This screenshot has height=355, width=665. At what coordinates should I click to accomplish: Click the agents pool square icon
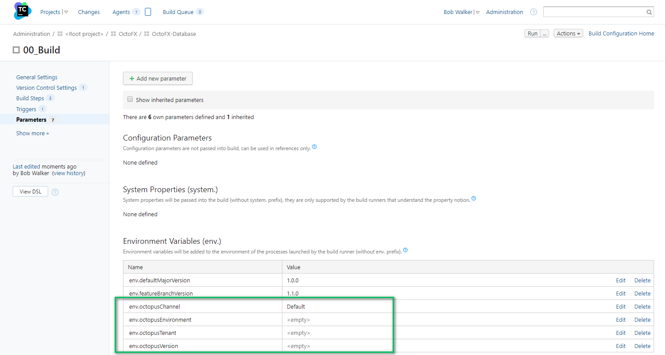click(x=148, y=12)
